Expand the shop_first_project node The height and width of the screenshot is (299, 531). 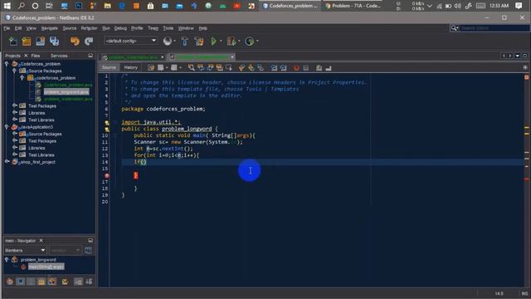click(7, 162)
